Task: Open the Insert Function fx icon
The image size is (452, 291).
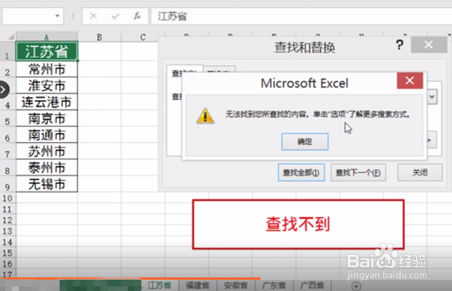Action: pyautogui.click(x=137, y=16)
